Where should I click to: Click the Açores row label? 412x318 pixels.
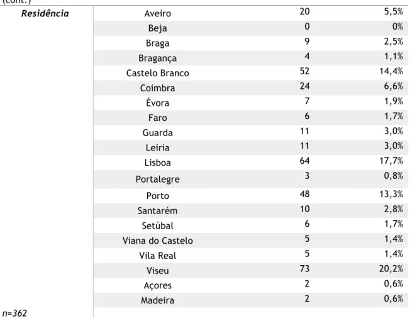158,286
